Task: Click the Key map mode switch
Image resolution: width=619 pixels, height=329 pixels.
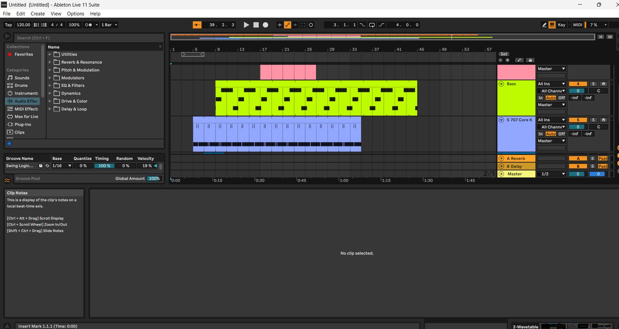Action: tap(561, 25)
